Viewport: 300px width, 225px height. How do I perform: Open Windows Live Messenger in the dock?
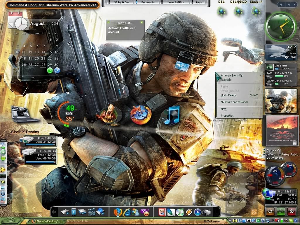(x=136, y=212)
